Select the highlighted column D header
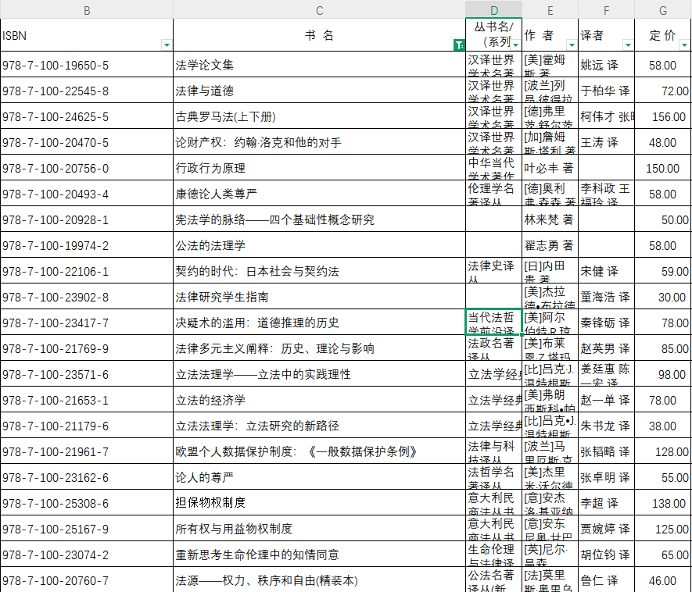The image size is (692, 592). 493,9
